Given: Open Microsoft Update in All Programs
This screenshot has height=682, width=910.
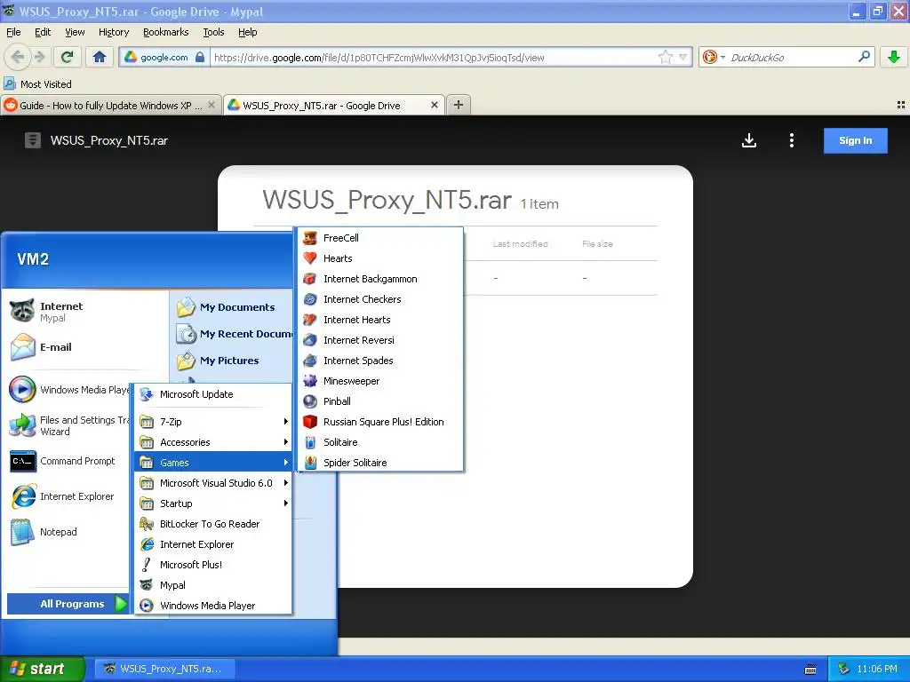Looking at the screenshot, I should pos(213,394).
